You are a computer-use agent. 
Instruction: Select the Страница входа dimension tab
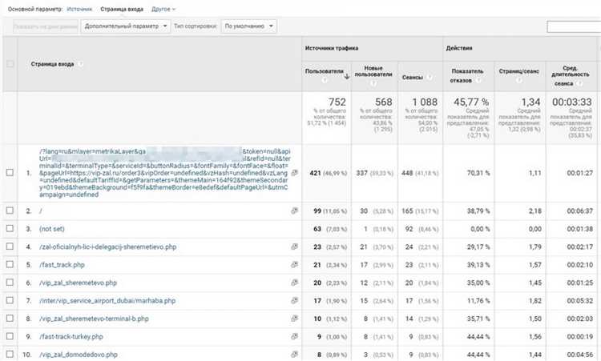[121, 8]
